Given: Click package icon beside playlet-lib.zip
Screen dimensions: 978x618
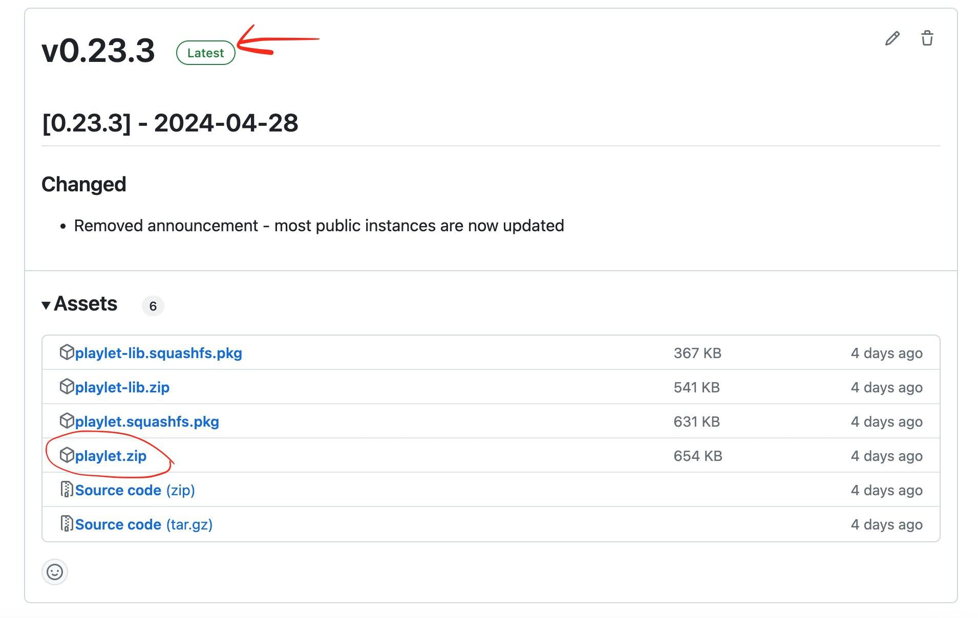Looking at the screenshot, I should [x=67, y=387].
